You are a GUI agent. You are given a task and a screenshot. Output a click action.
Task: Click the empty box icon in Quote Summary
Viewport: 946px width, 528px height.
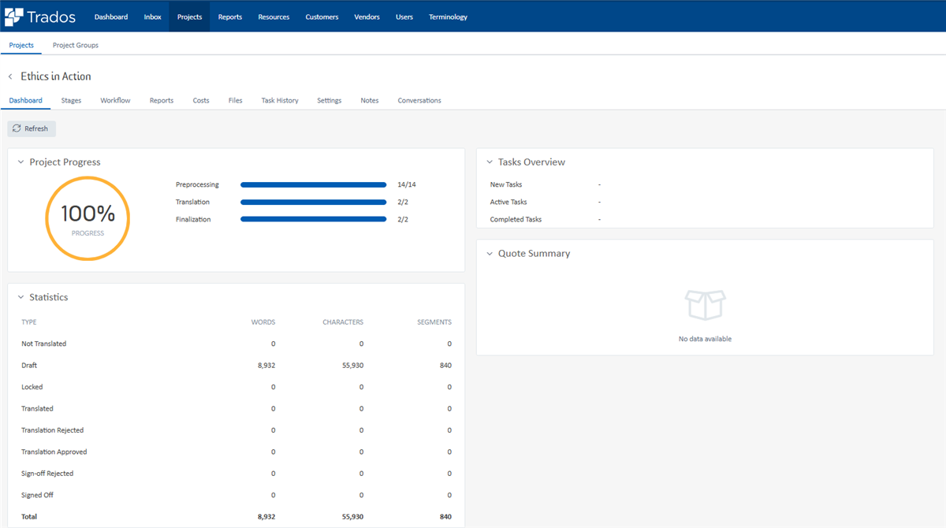(705, 303)
